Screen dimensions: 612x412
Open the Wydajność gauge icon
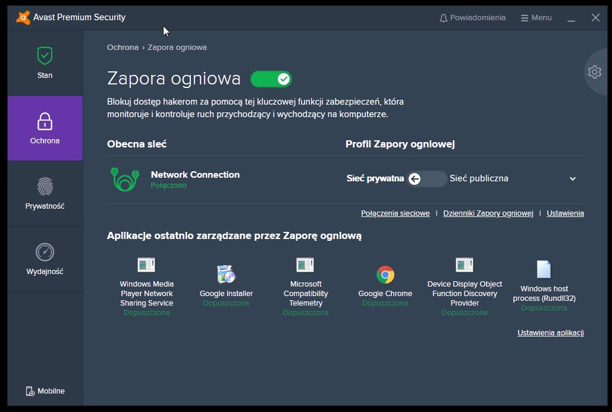point(45,252)
